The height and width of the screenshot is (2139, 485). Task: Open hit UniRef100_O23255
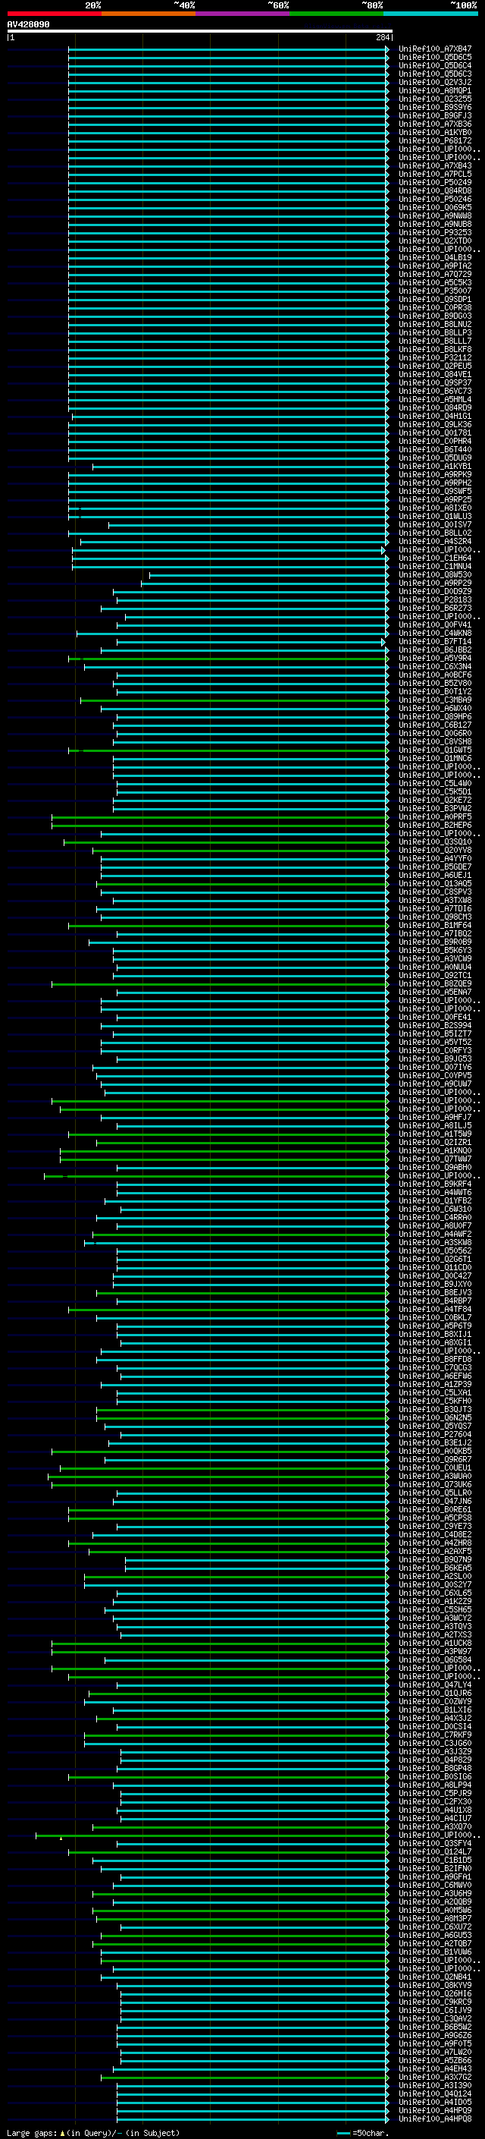(x=434, y=99)
